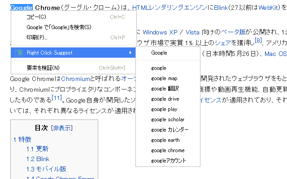287x179 pixels.
Task: Open footnote reference [8]
Action: tap(258, 40)
